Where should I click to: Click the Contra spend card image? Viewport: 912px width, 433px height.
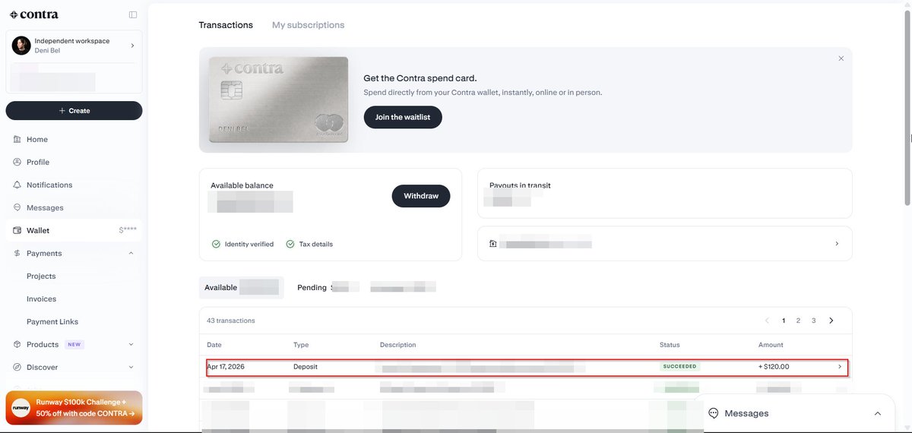tap(278, 100)
